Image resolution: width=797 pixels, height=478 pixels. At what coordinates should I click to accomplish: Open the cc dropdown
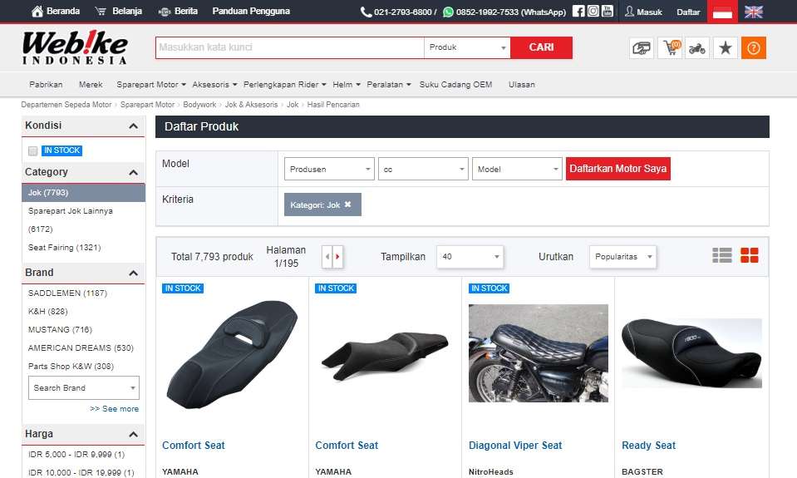pos(423,169)
